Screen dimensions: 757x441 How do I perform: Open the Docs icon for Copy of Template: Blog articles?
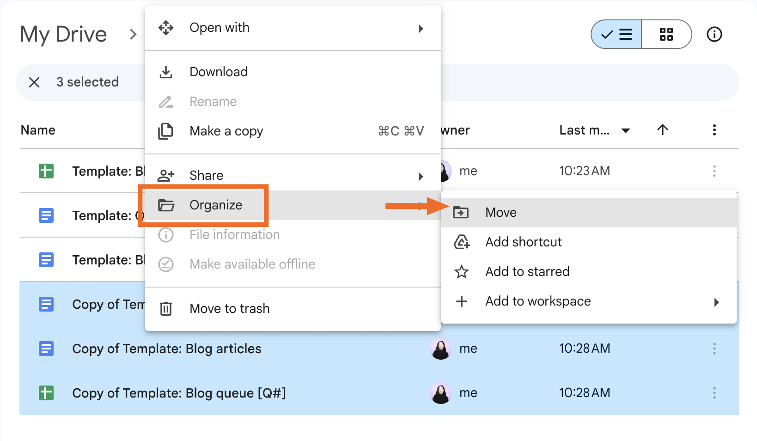tap(46, 349)
